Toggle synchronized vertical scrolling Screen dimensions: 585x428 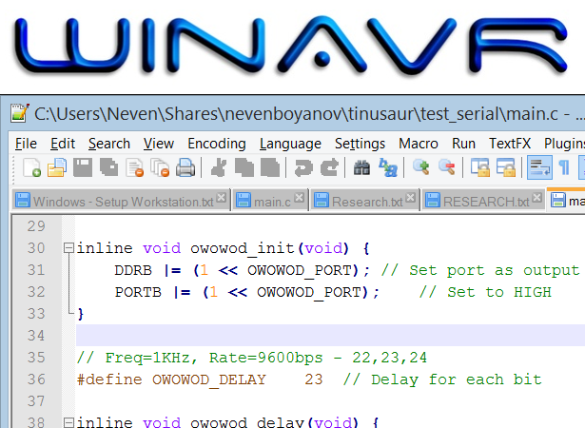[x=479, y=167]
